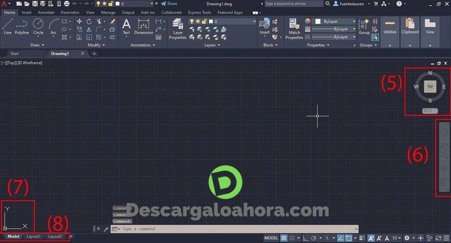
Task: Toggle group selection on/off
Action: click(x=375, y=37)
